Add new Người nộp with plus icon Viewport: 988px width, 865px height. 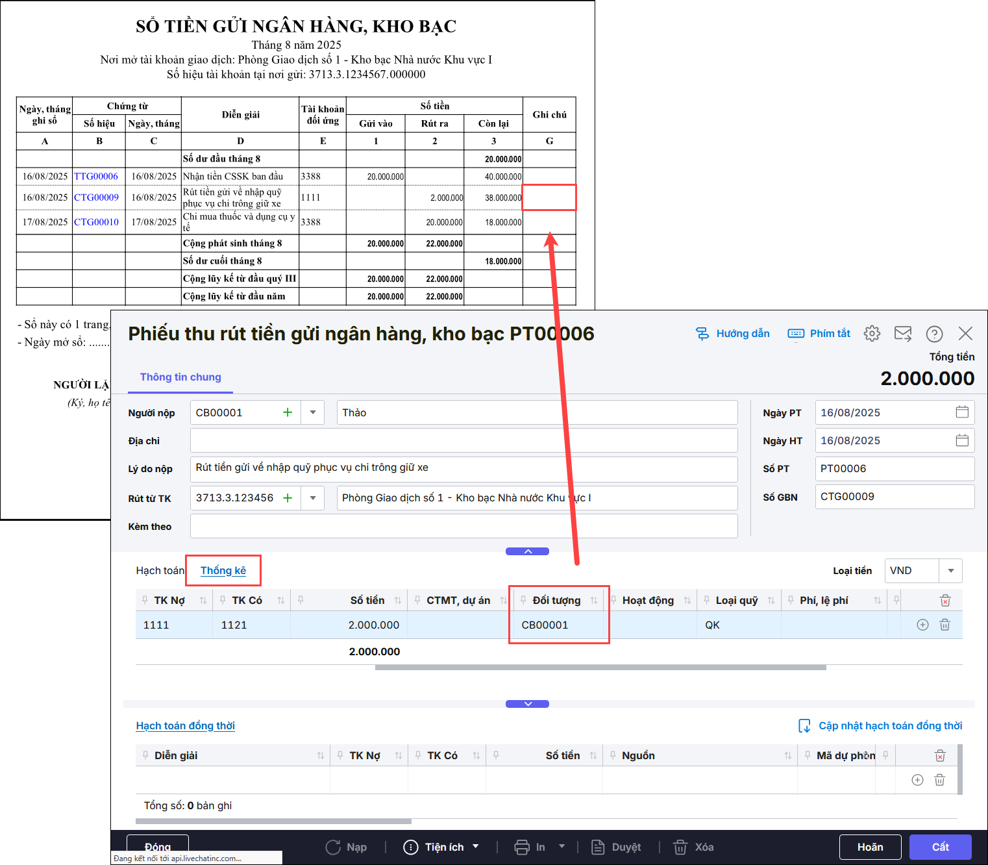(x=288, y=412)
